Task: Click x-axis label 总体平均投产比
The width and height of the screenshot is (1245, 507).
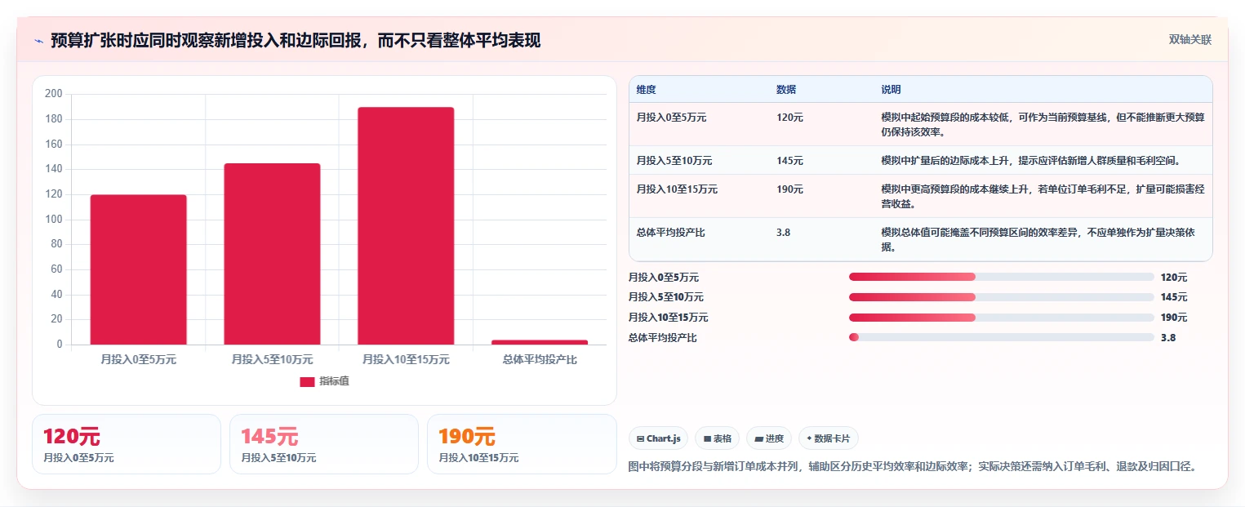Action: 540,359
